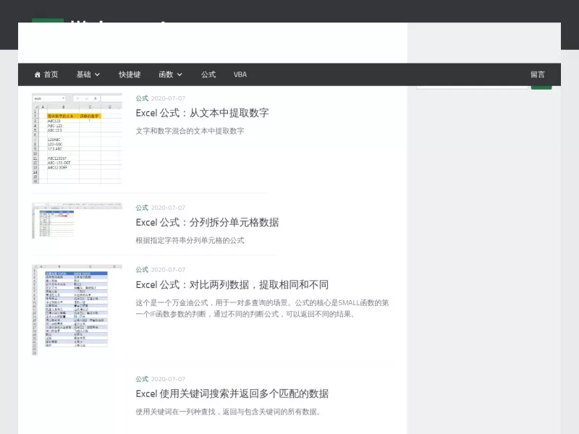The width and height of the screenshot is (579, 434).
Task: Click thumbnail of 分列拆分单元格数据 article
Action: (77, 221)
